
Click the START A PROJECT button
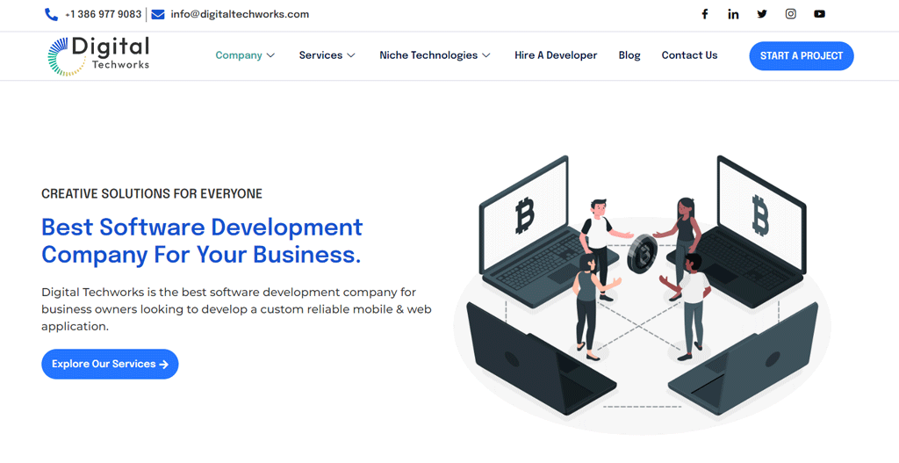[x=802, y=56]
